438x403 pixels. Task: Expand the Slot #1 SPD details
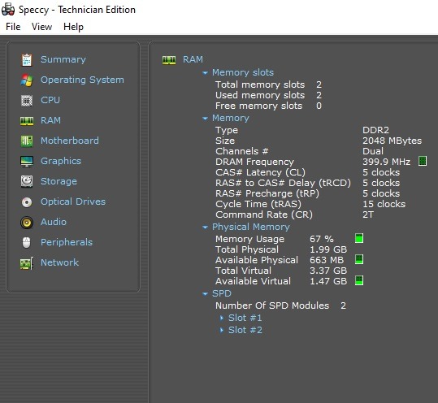coord(222,318)
